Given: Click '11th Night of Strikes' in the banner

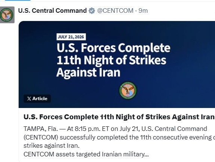Looking at the screenshot, I should 111,60.
